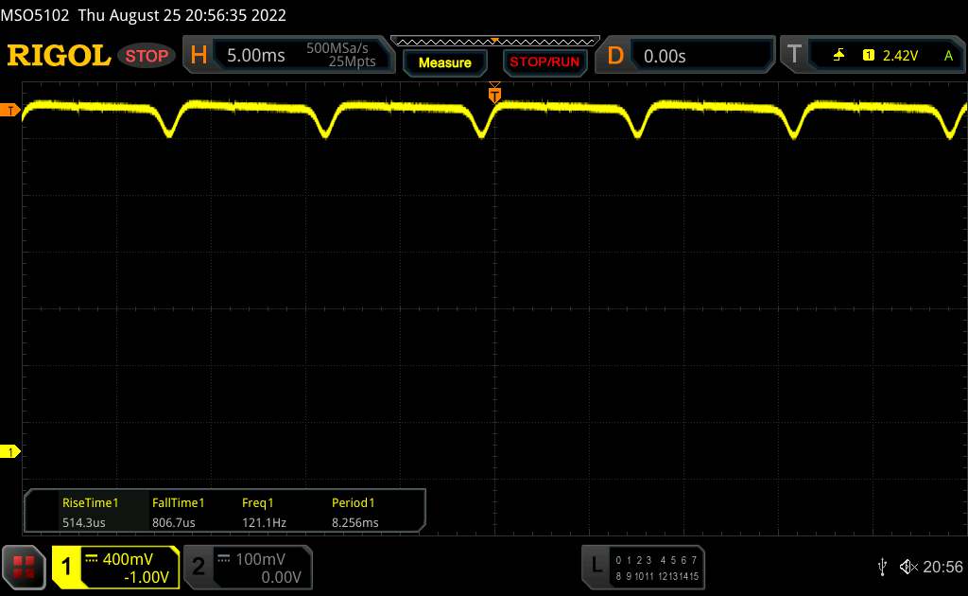Image resolution: width=968 pixels, height=596 pixels.
Task: Open the trigger T settings
Action: [x=794, y=55]
